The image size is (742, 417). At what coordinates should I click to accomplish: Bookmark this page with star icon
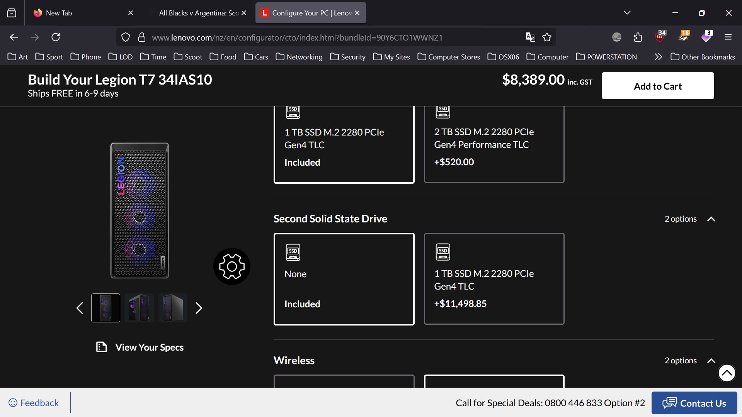[547, 37]
